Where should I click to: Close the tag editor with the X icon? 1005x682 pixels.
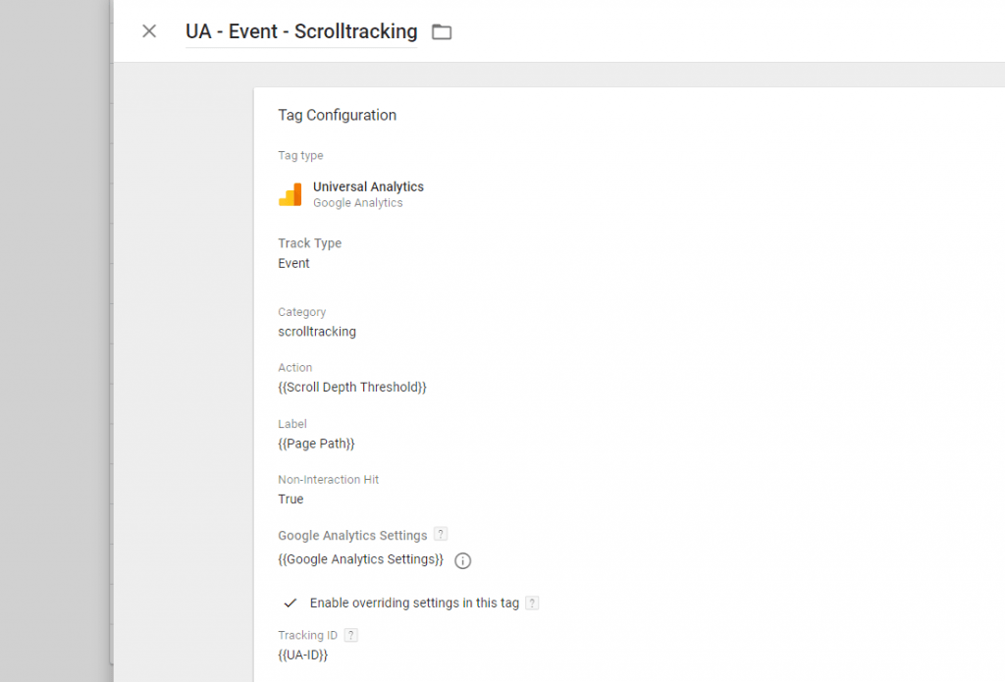(148, 30)
